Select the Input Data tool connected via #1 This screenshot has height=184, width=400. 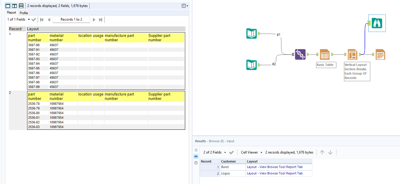tap(251, 34)
